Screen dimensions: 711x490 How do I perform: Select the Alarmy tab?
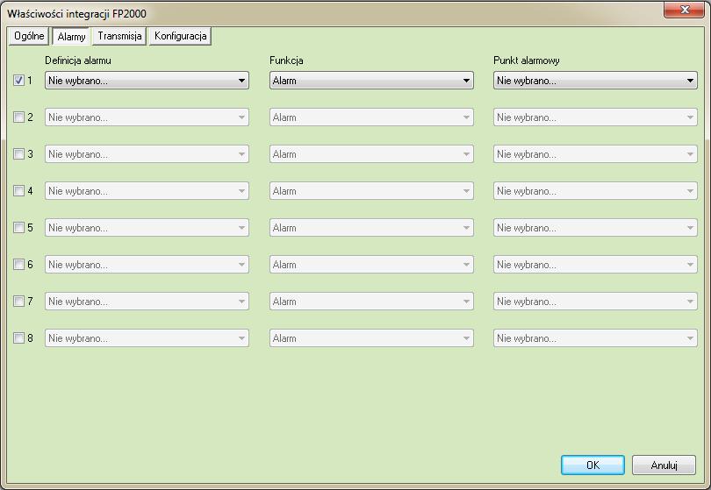coord(71,36)
